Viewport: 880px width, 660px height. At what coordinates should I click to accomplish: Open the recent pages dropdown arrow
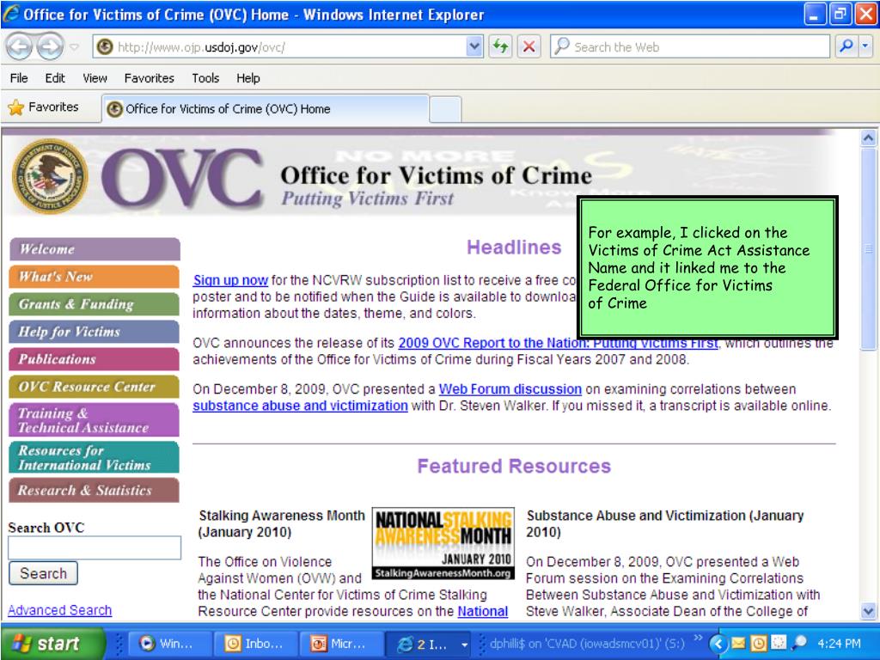pos(74,47)
